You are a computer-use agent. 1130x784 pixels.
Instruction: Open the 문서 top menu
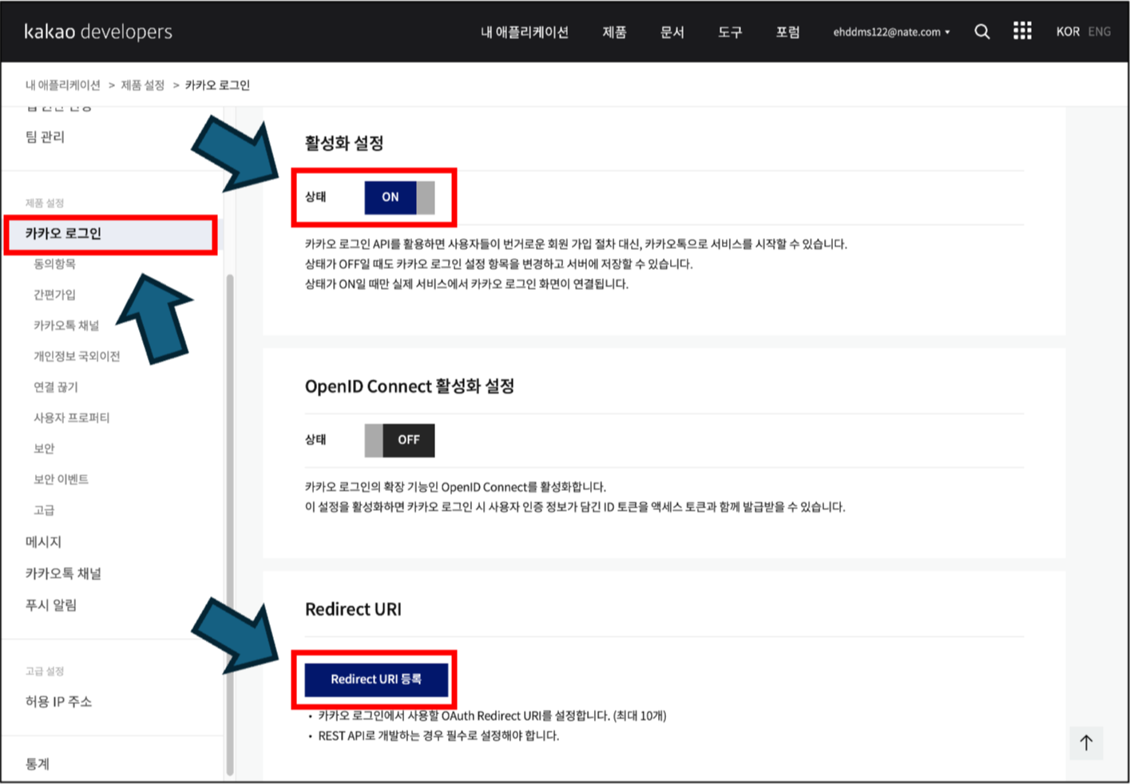pos(672,32)
